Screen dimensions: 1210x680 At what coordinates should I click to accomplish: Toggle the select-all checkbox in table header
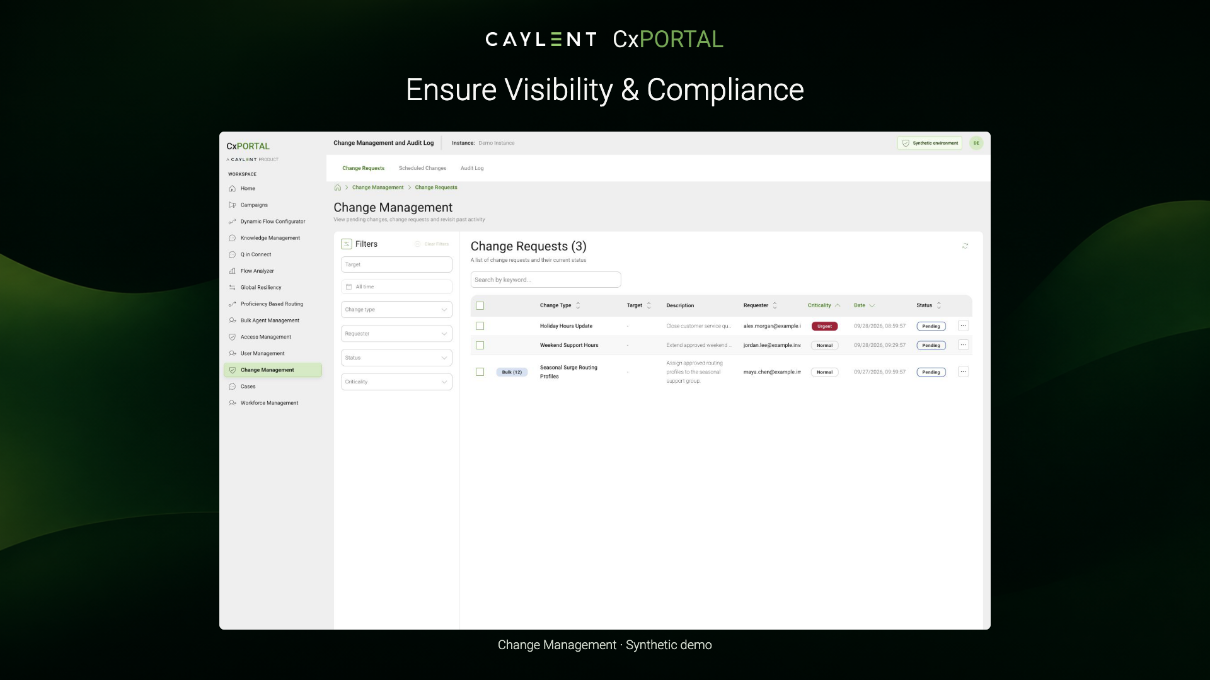pos(480,305)
